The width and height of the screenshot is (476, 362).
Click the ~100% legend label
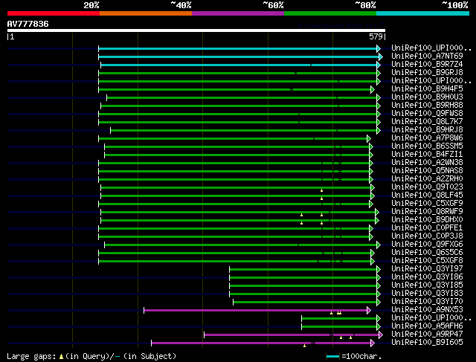pos(455,5)
